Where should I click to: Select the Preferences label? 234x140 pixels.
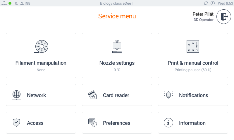117,123
